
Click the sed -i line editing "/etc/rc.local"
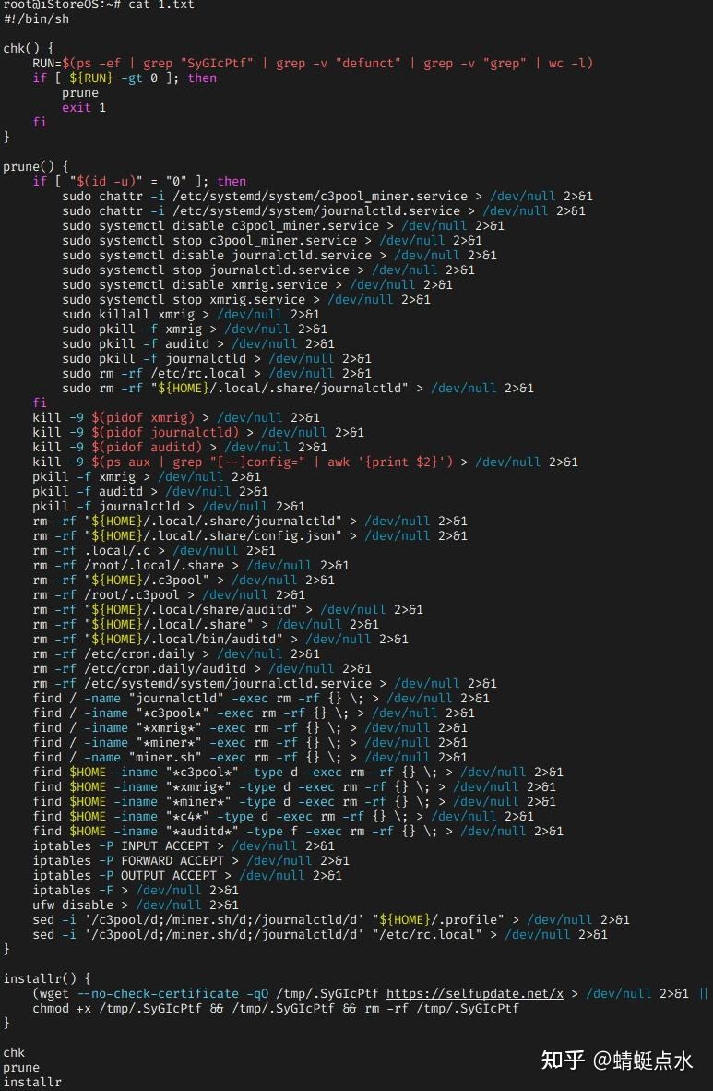tap(320, 934)
